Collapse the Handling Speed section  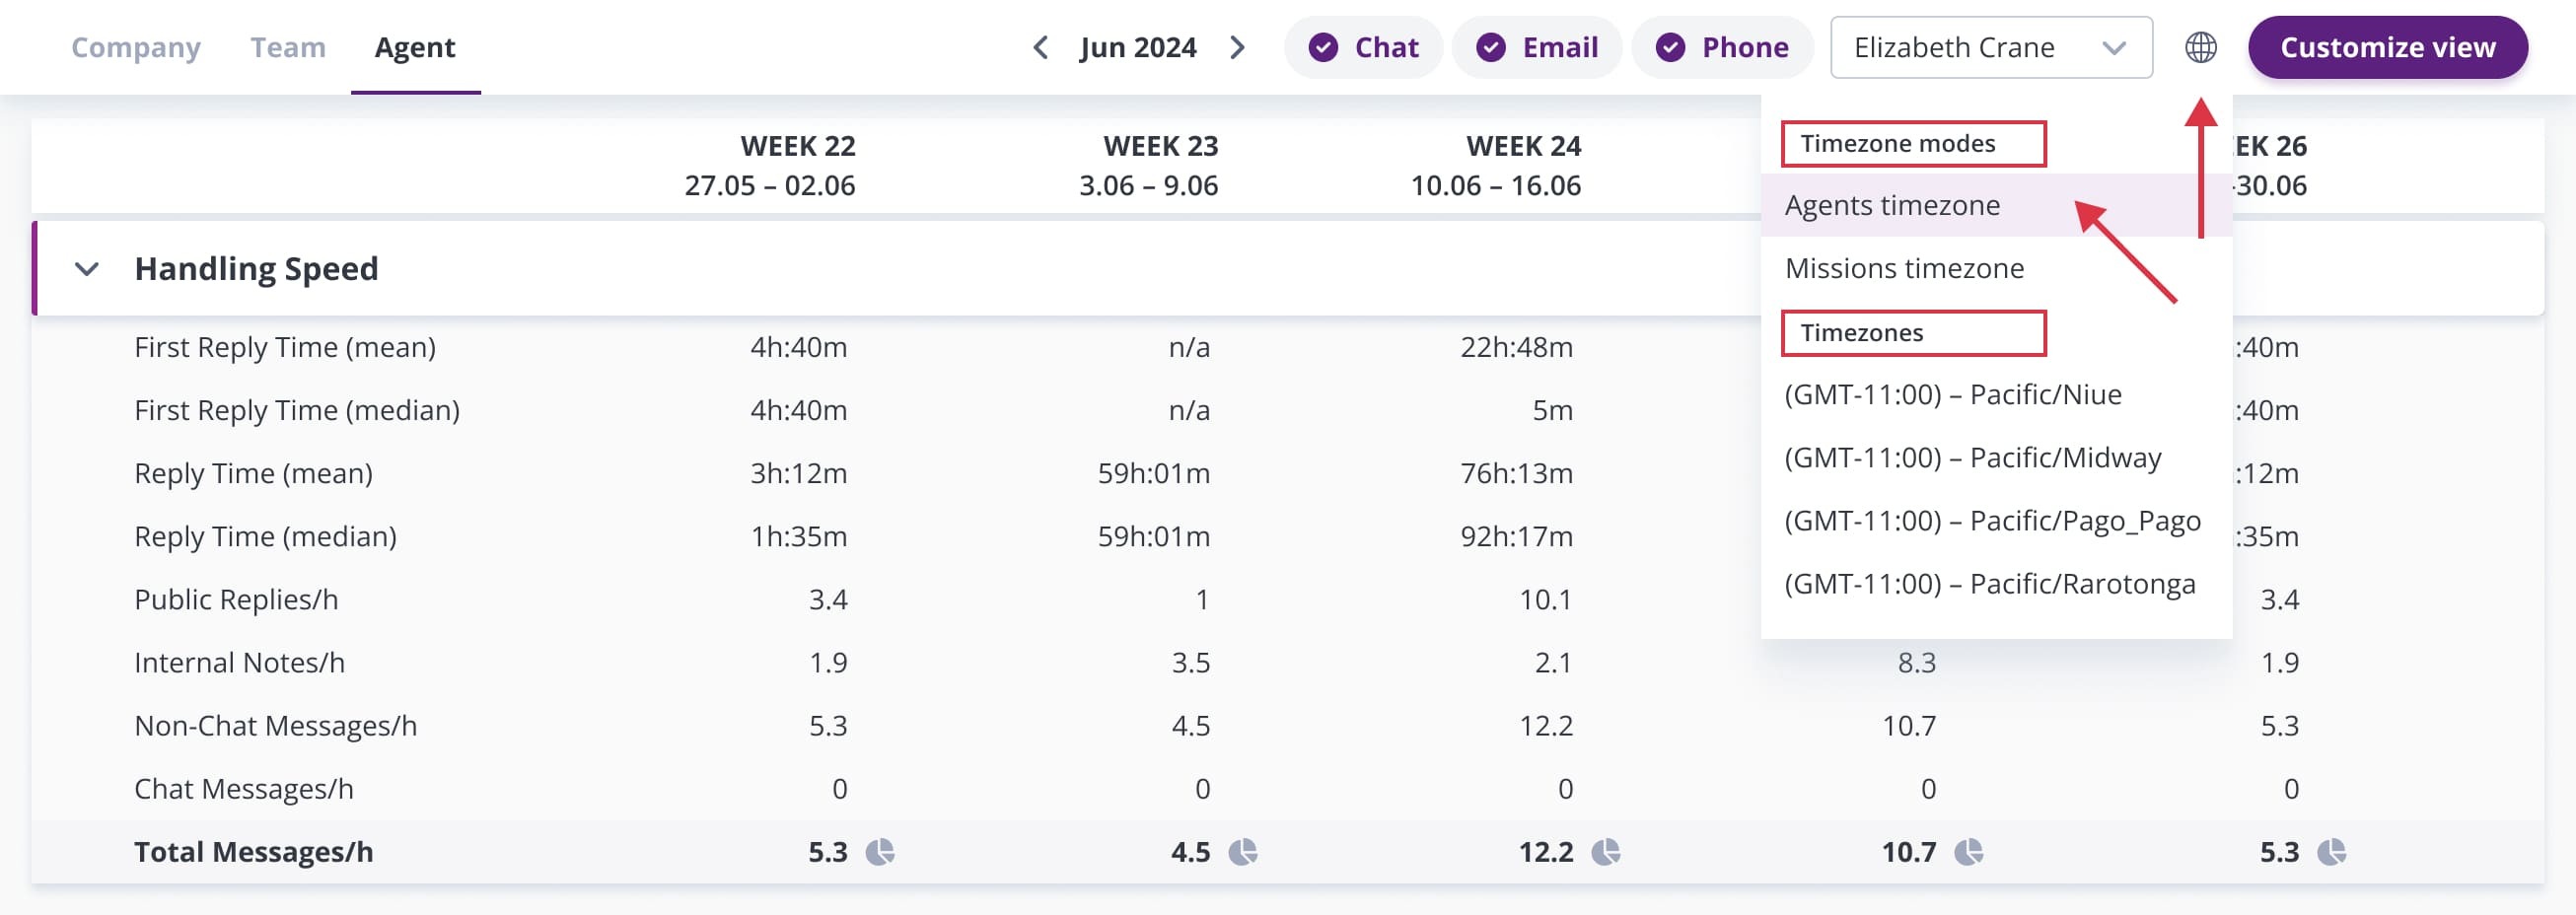[87, 269]
